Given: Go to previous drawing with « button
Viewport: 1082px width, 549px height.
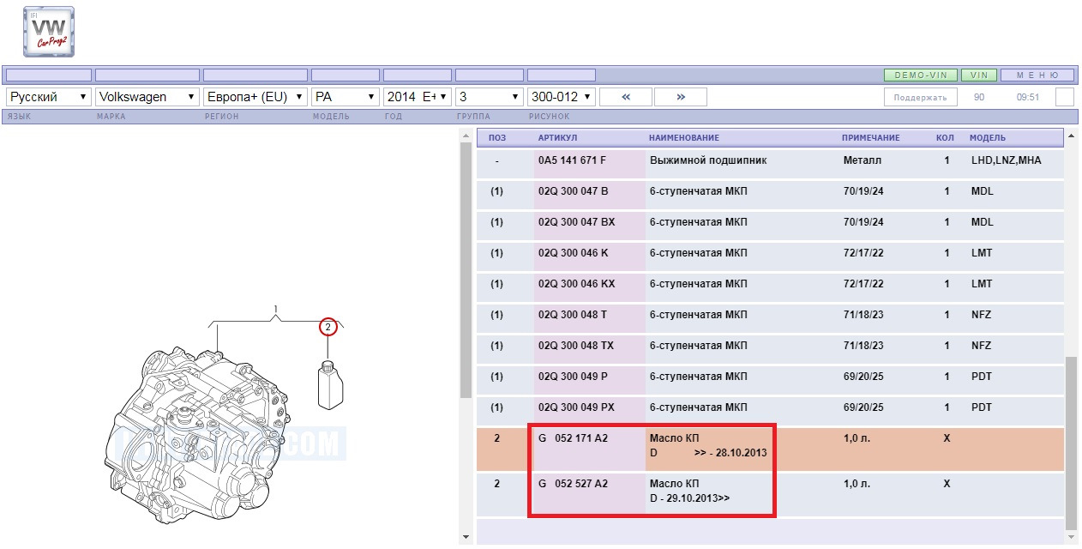Looking at the screenshot, I should point(626,97).
